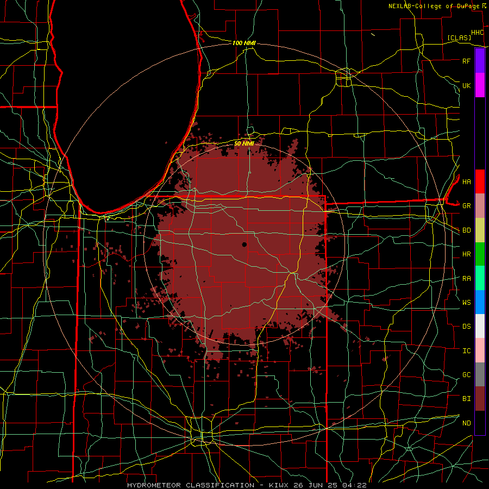The image size is (489, 489).
Task: Click the "26 JUN 25 04:22" timestamp
Action: click(x=330, y=485)
